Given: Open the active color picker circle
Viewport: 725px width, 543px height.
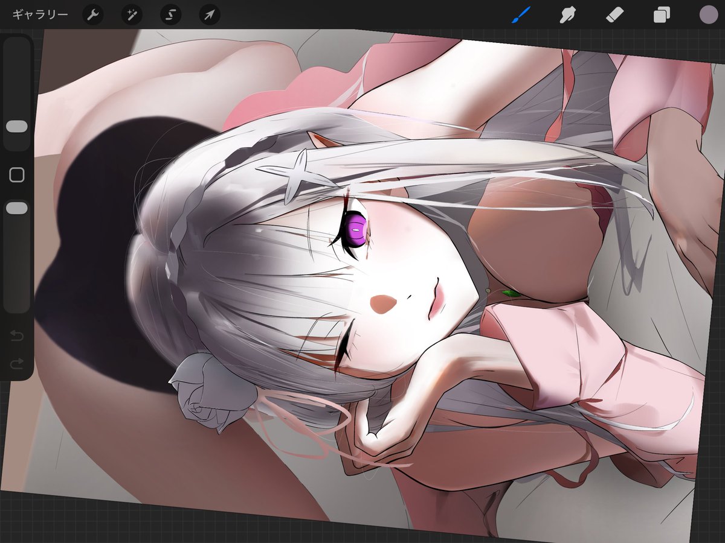Looking at the screenshot, I should [x=708, y=14].
